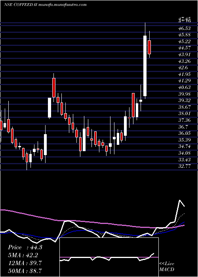
Task: Click the '39.32' price axis label
Action: pyautogui.click(x=184, y=101)
